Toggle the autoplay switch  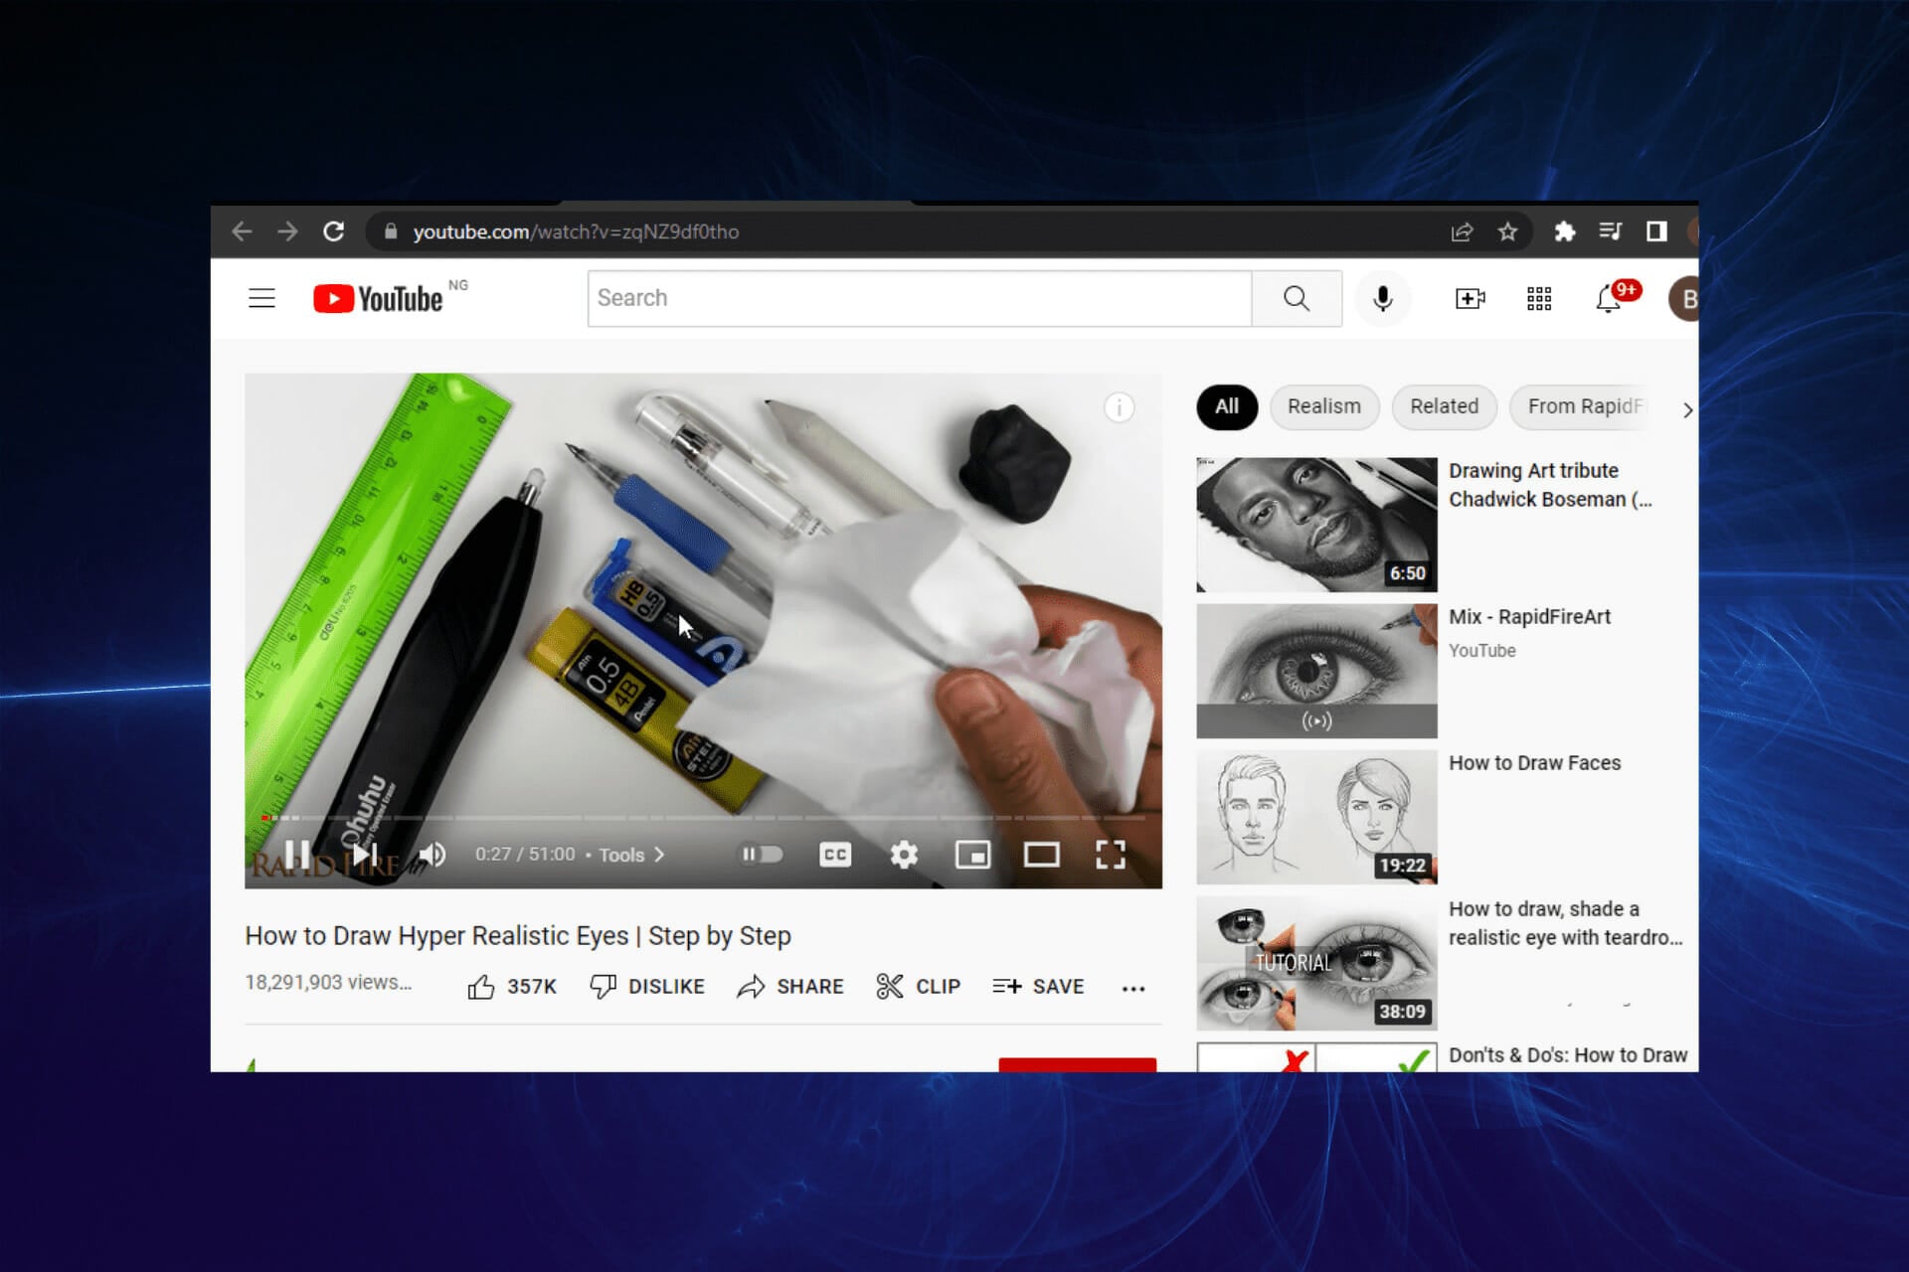pyautogui.click(x=761, y=855)
